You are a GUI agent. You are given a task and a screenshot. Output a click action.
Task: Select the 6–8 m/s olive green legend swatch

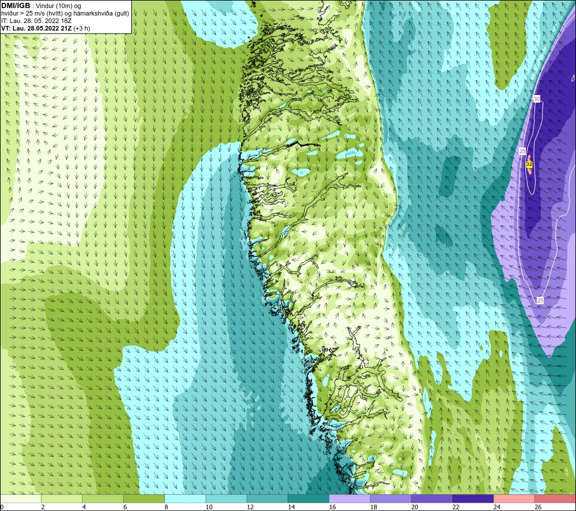click(144, 498)
